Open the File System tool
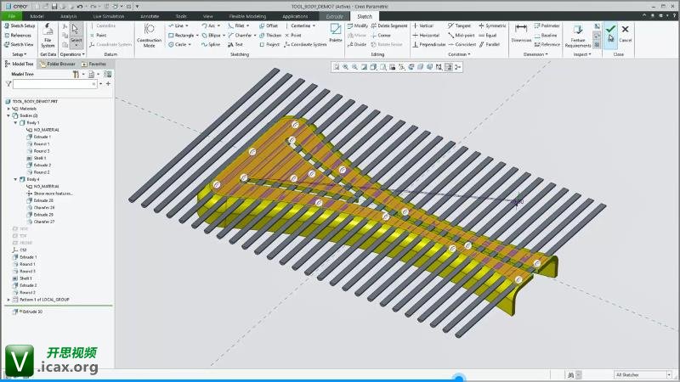The image size is (680, 382). pyautogui.click(x=48, y=34)
